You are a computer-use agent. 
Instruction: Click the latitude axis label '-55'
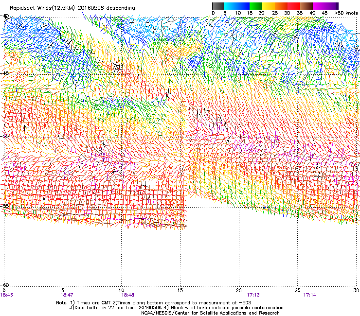coord(4,206)
